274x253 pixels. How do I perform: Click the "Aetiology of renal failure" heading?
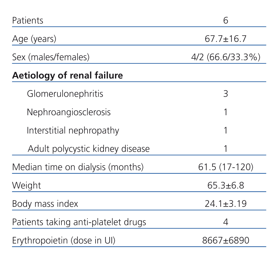67,75
